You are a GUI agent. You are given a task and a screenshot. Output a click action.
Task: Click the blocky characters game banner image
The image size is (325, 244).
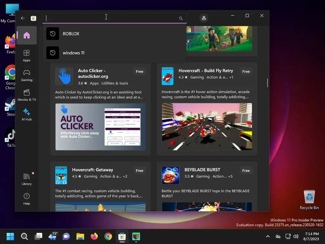pos(219,38)
